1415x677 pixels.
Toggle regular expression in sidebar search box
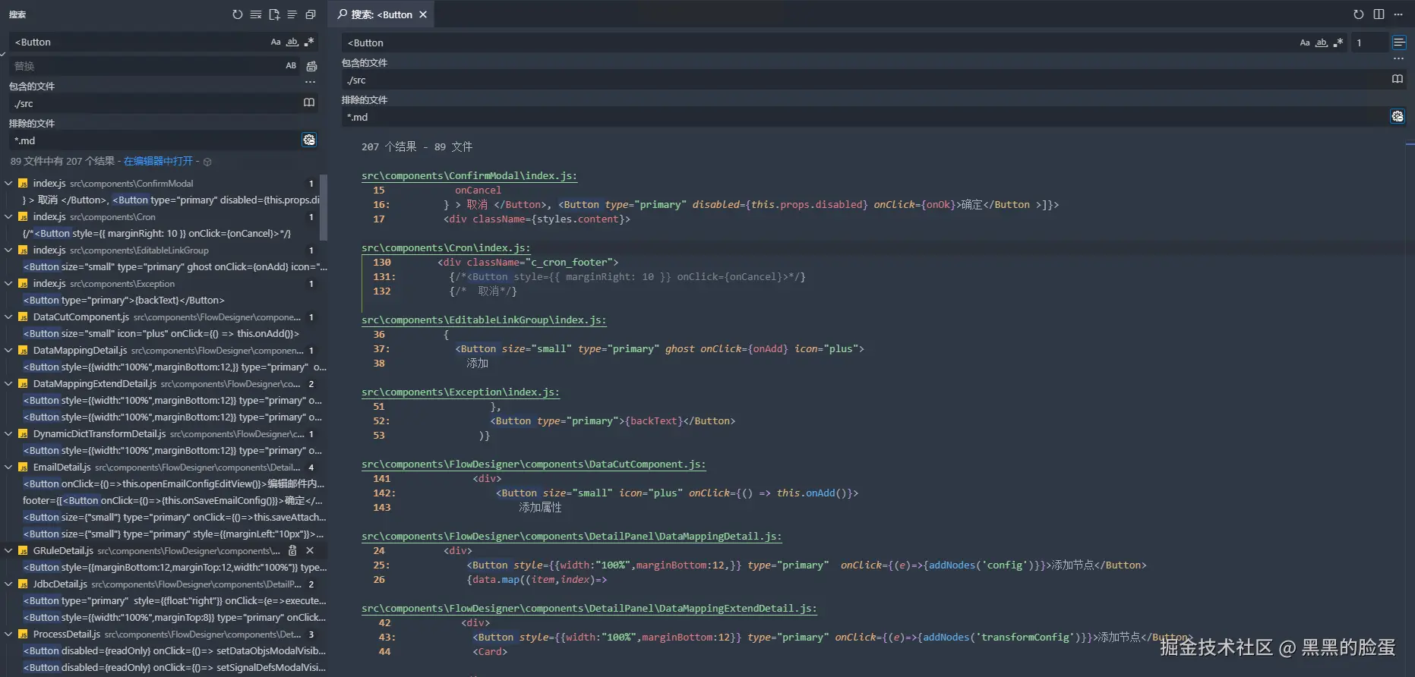(x=309, y=43)
